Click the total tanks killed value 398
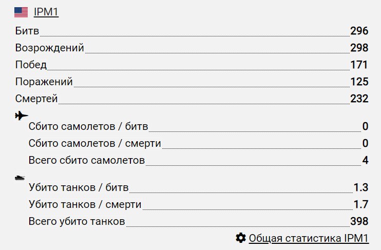Image resolution: width=381 pixels, height=250 pixels. 359,222
